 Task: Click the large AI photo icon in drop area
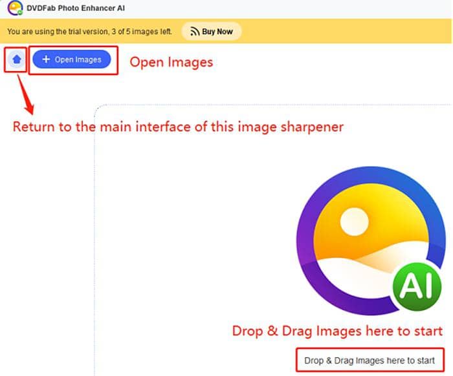[371, 241]
